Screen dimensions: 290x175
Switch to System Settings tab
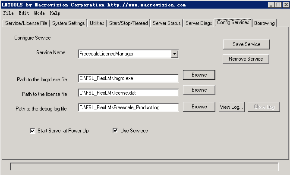click(69, 23)
